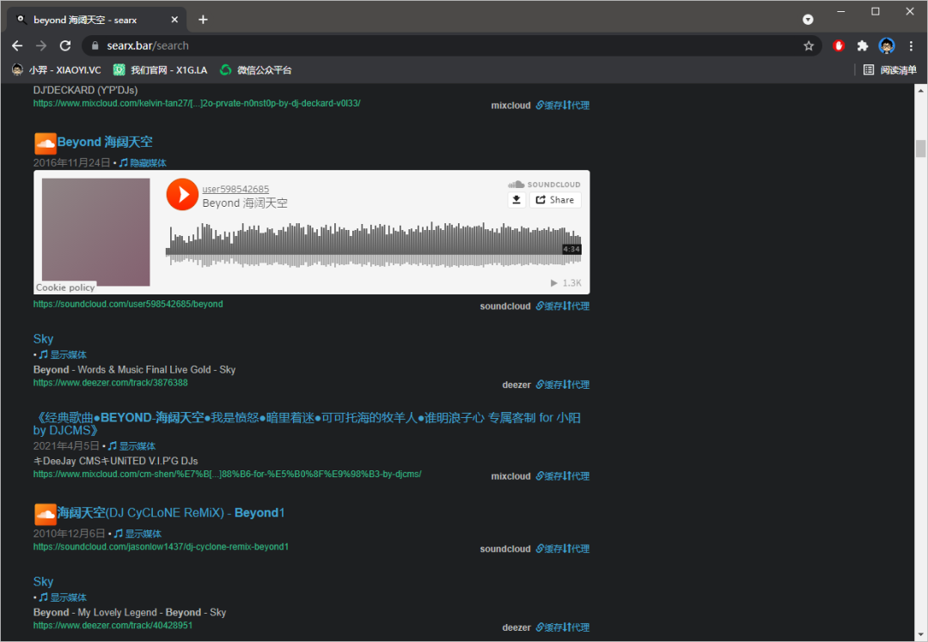Click the browser reload icon

(65, 45)
